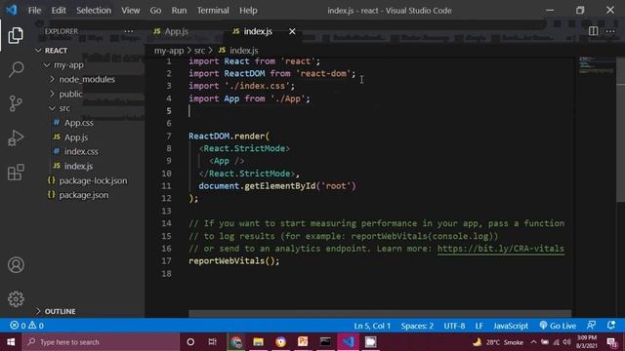625x351 pixels.
Task: Click the Go Live status bar button
Action: click(x=558, y=326)
